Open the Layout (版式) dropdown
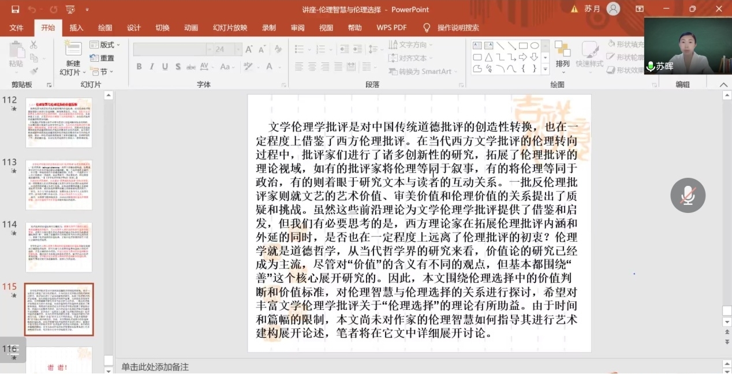Screen dimensions: 732x374 105,45
